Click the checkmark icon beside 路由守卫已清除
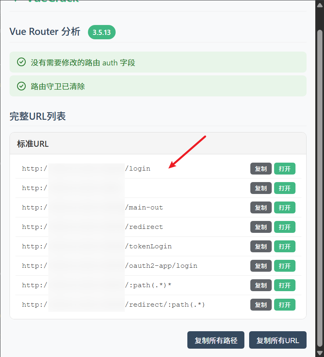The width and height of the screenshot is (324, 357). [21, 86]
